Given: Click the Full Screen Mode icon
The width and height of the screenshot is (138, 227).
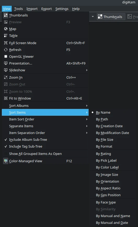Looking at the screenshot, I should pyautogui.click(x=6, y=43).
